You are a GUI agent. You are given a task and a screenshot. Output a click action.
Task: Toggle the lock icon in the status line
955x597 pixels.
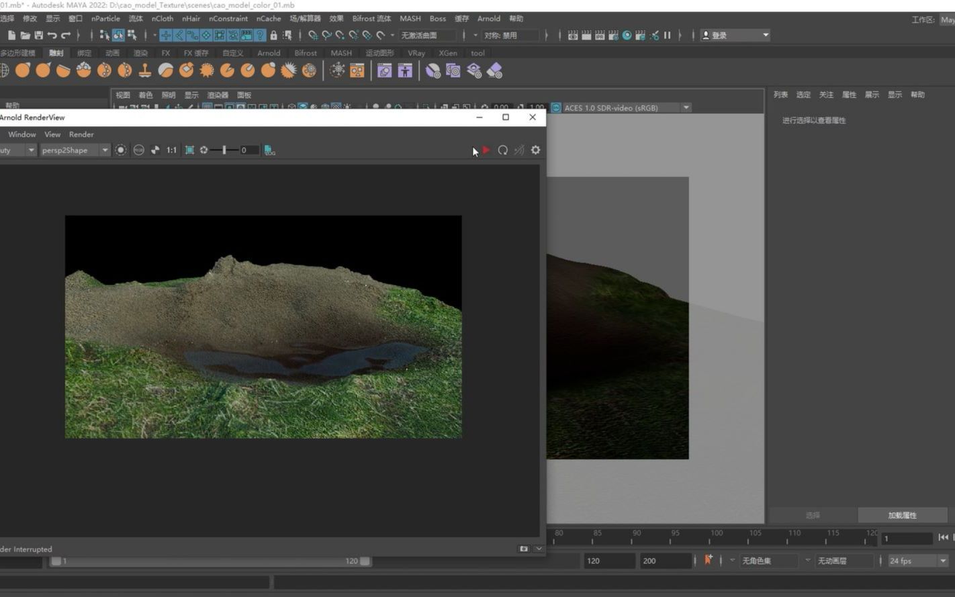click(x=273, y=36)
